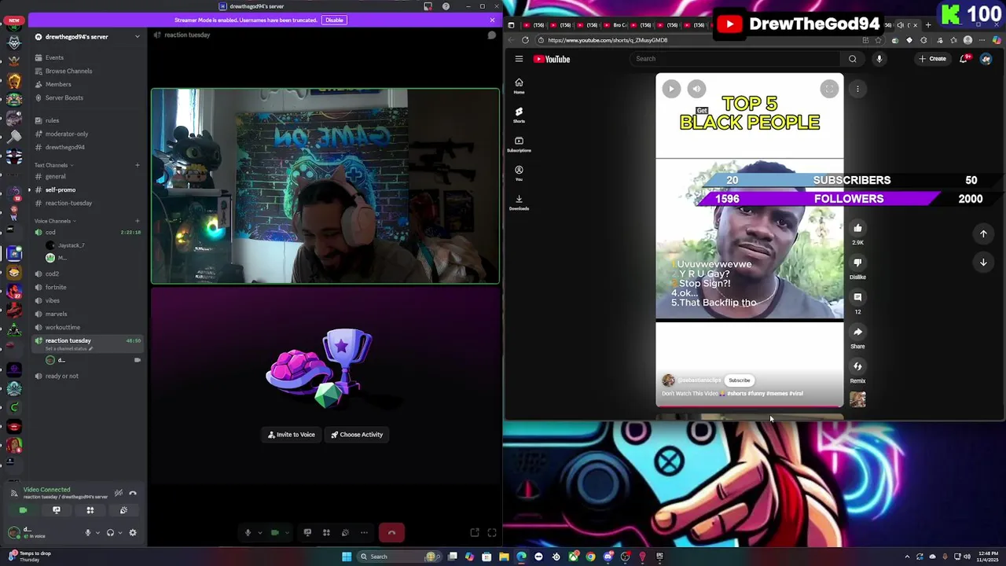This screenshot has height=566, width=1006.
Task: Click the YouTube search magnifier button
Action: [x=853, y=59]
